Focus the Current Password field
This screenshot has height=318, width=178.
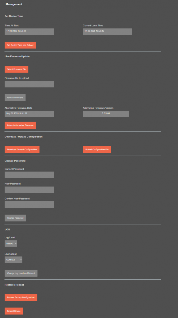point(29,175)
